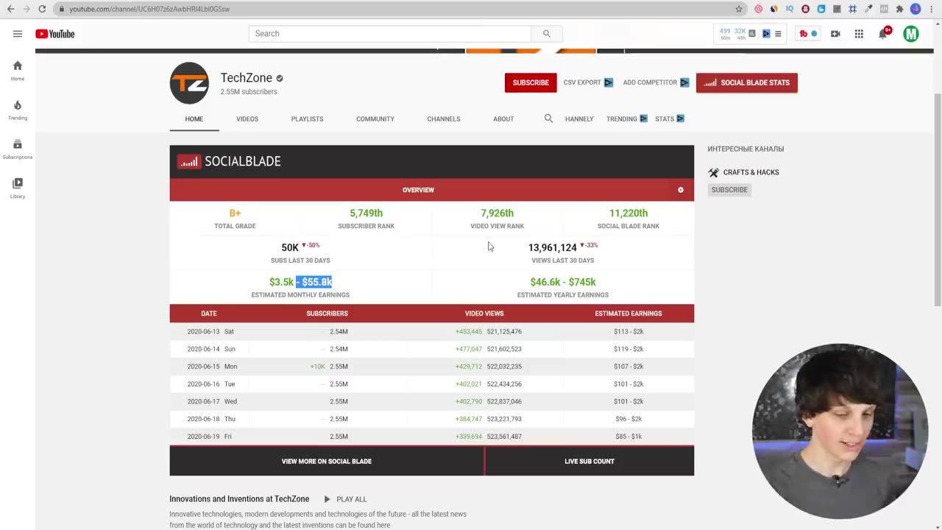Search within the channel using magnifier icon
Screen dimensions: 942x530
(548, 119)
